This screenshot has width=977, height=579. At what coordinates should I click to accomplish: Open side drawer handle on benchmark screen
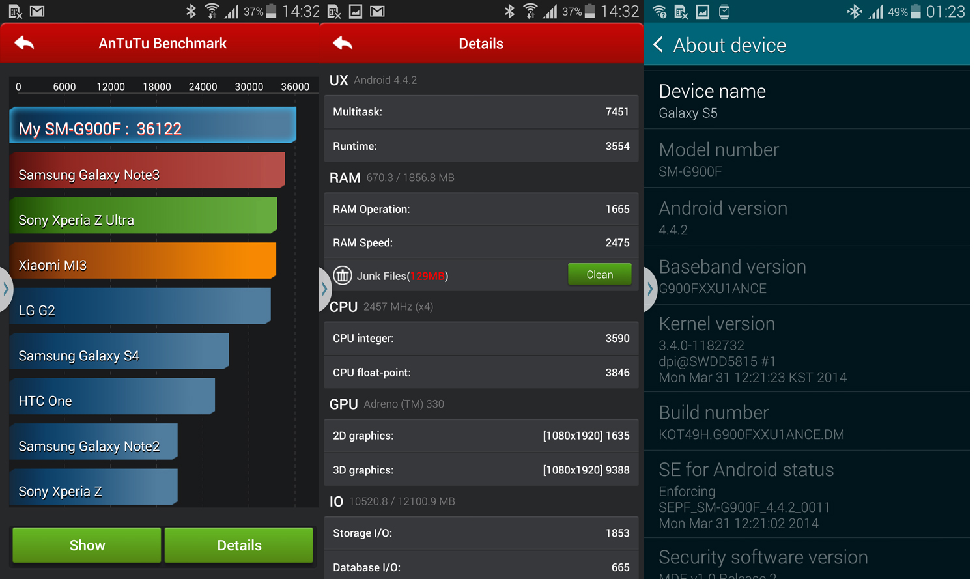tap(5, 289)
